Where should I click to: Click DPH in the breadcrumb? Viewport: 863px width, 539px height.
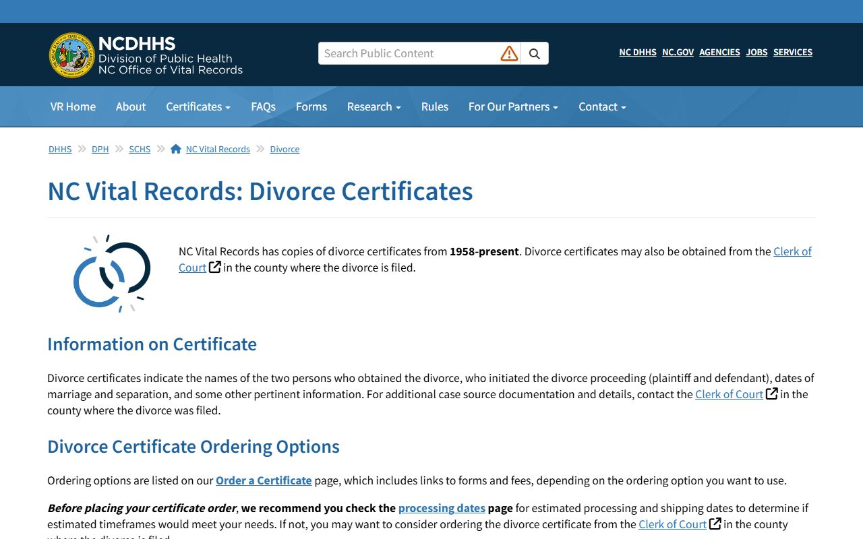pos(100,149)
